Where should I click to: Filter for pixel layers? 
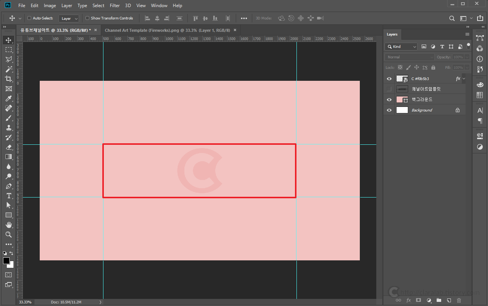click(424, 46)
